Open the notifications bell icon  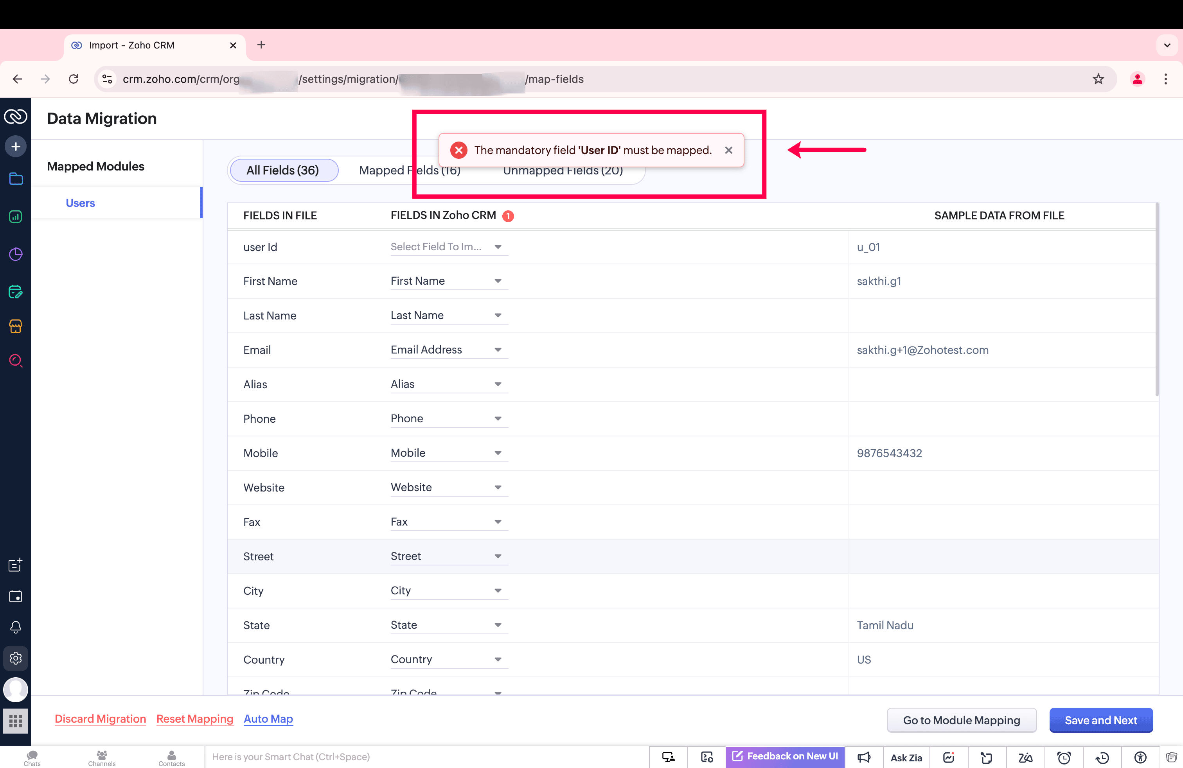15,627
